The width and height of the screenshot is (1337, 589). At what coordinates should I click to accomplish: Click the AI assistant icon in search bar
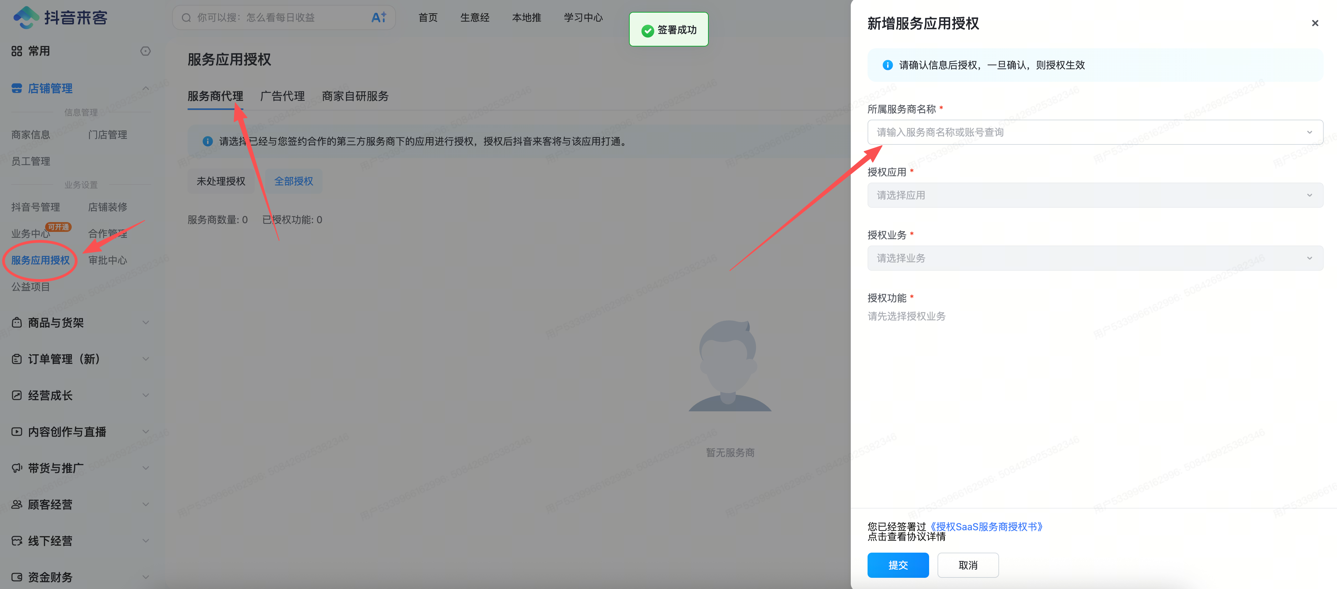(x=379, y=17)
